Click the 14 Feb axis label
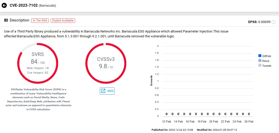The width and height of the screenshot is (279, 133). pyautogui.click(x=178, y=121)
